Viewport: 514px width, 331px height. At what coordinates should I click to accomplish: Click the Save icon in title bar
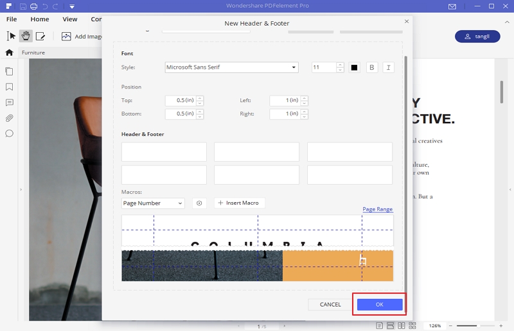(x=23, y=6)
